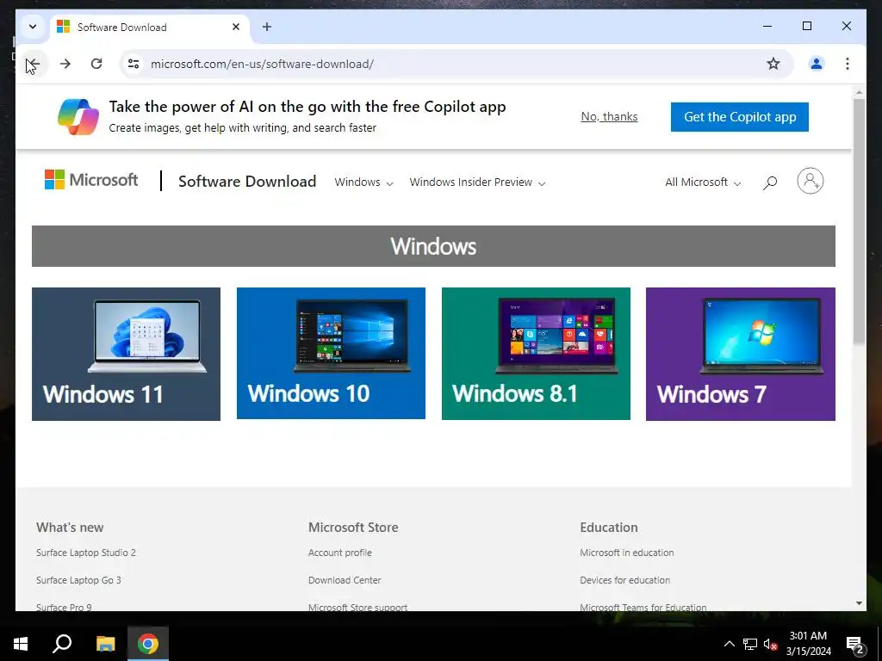Bookmark this page with star icon
Screen dimensions: 882x661
[773, 64]
